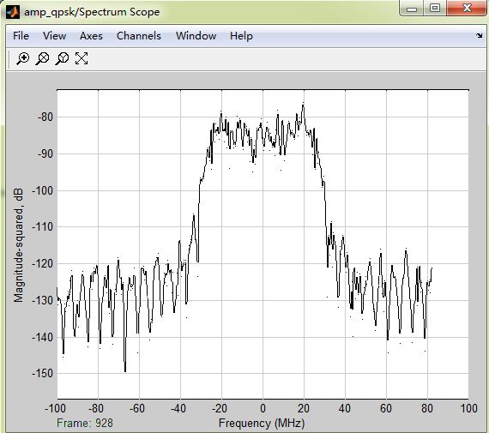Open the Axes menu
The height and width of the screenshot is (433, 489).
point(91,35)
